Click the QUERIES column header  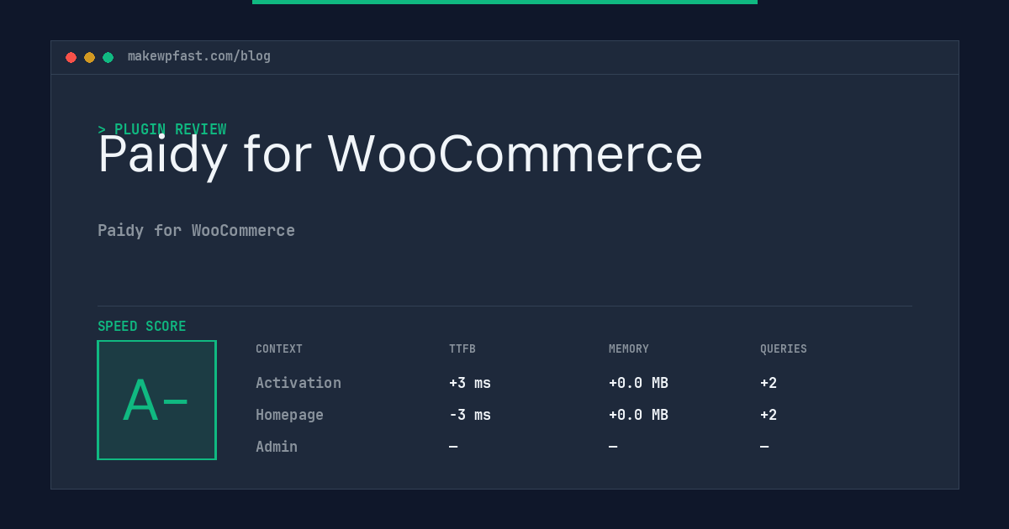tap(784, 349)
